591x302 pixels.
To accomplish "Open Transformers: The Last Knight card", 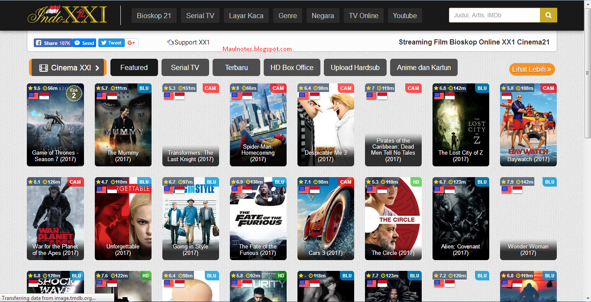I will [x=191, y=125].
